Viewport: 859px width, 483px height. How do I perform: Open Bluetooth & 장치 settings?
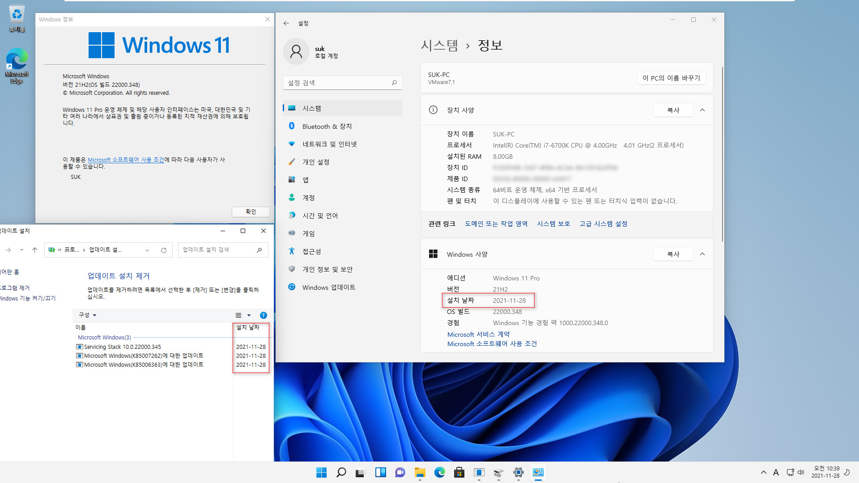click(342, 127)
